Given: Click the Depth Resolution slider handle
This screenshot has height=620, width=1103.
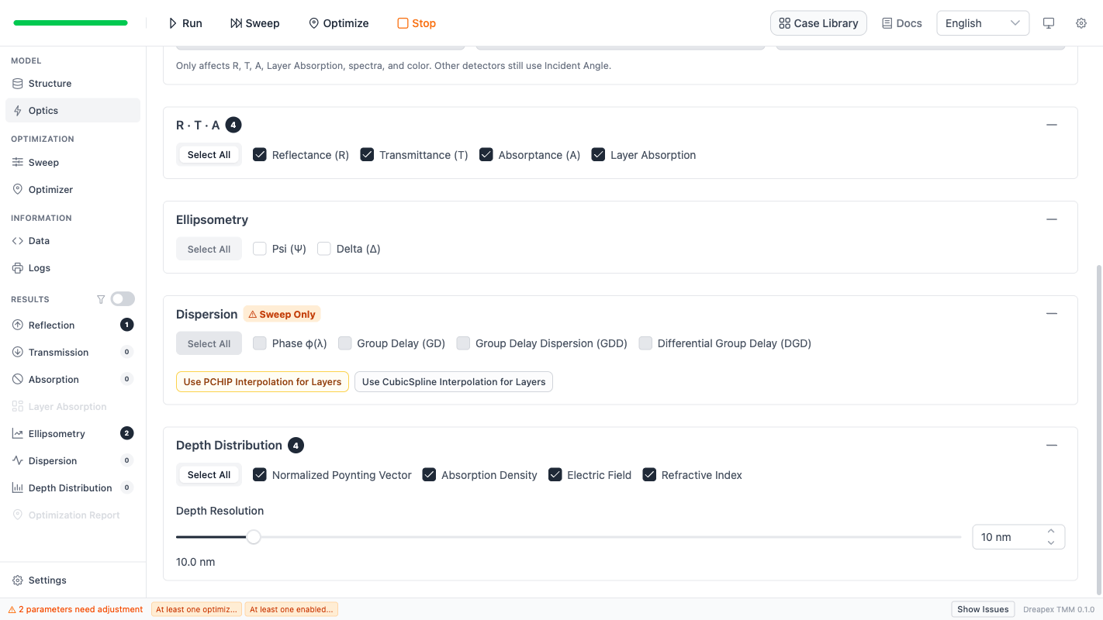Looking at the screenshot, I should 254,537.
